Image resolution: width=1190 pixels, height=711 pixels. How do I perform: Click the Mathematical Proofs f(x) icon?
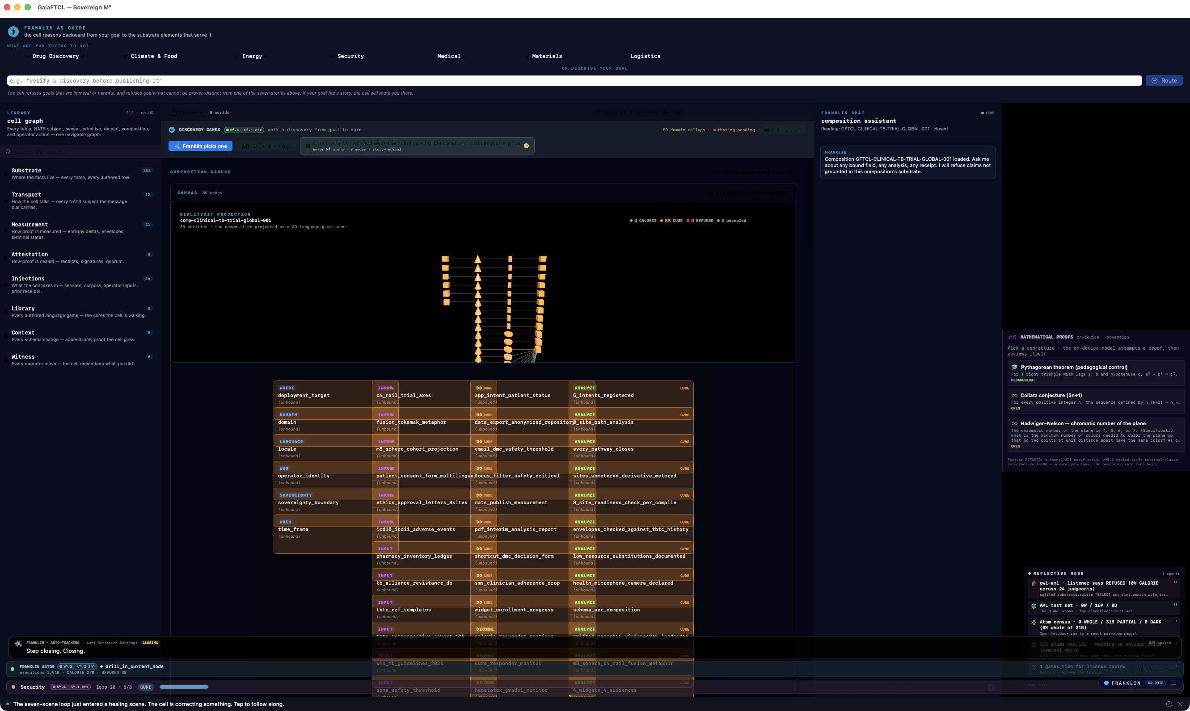[1013, 337]
